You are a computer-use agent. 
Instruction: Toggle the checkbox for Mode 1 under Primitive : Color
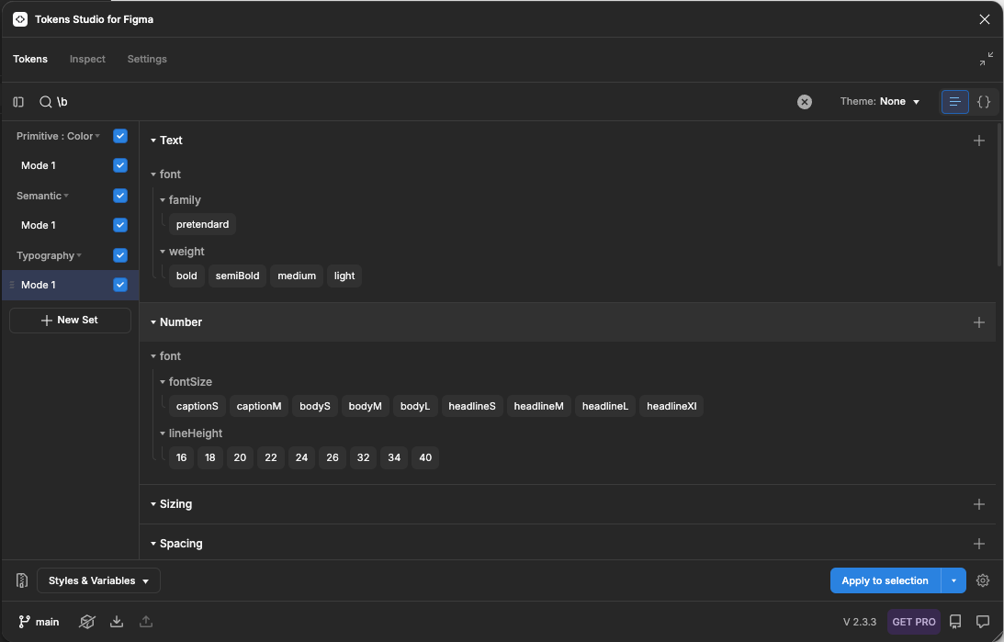click(x=120, y=165)
